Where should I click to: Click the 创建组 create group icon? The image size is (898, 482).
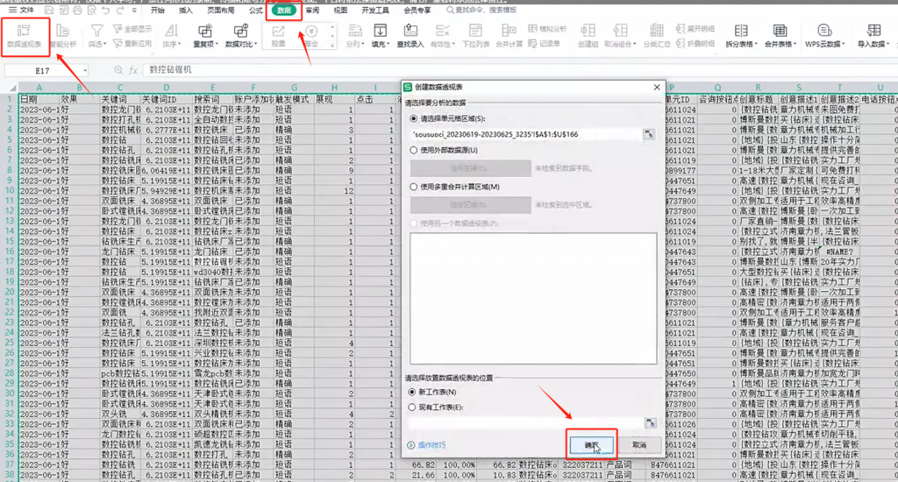(x=588, y=31)
